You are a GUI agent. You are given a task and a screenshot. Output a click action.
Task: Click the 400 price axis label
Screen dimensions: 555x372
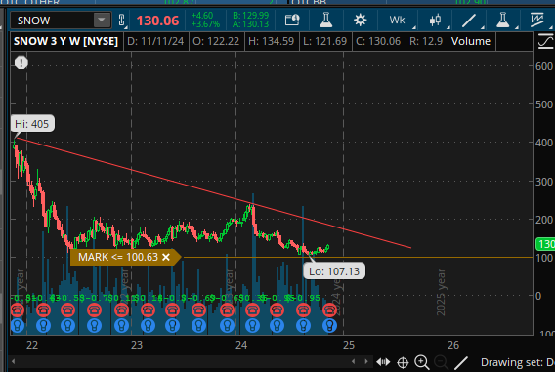544,143
